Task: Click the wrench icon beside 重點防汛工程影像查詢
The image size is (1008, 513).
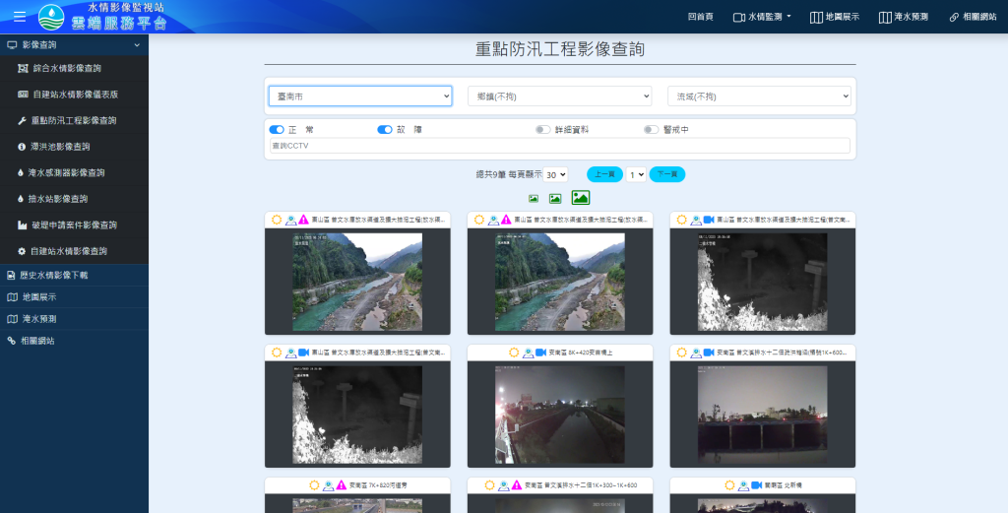Action: coord(22,120)
